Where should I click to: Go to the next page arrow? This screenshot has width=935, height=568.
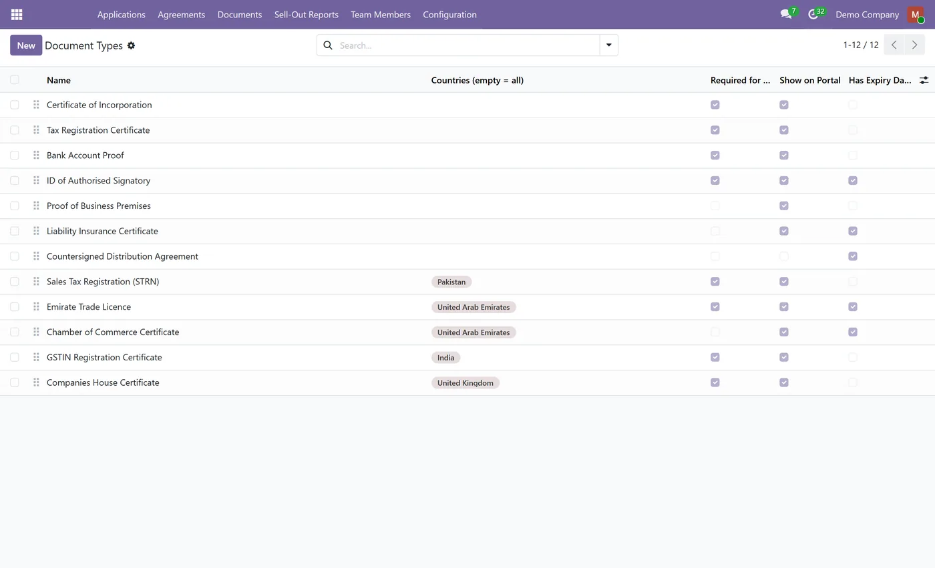pos(914,45)
